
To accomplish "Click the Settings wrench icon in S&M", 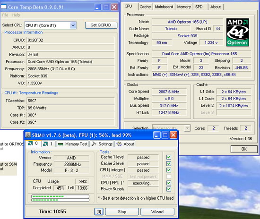I will [94, 144].
